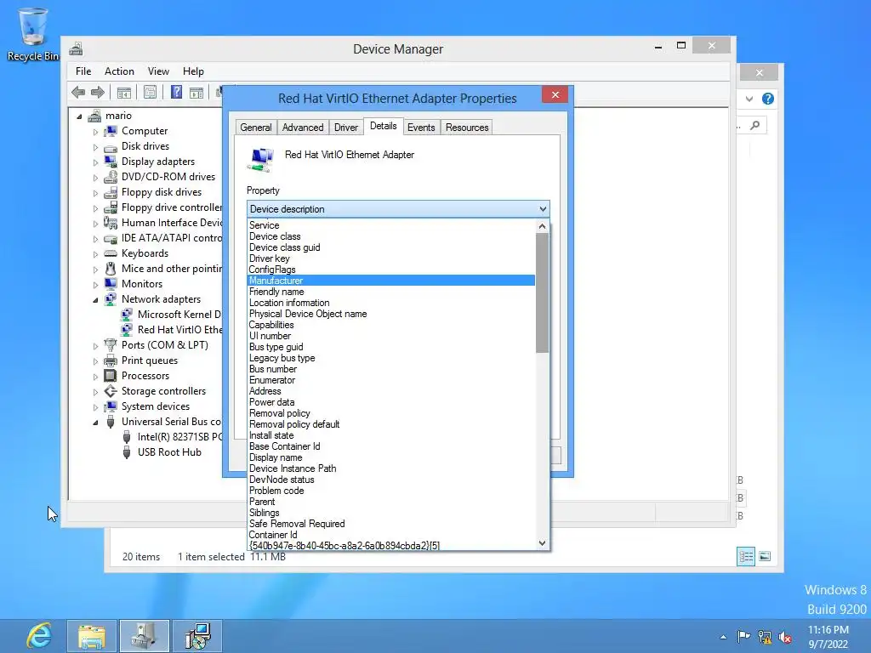Go back using the toolbar Back arrow
The image size is (871, 653).
pos(78,92)
